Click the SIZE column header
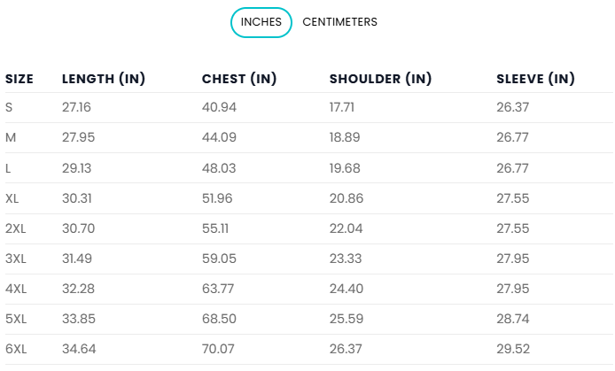Screen dimensions: 615x371 click(x=19, y=79)
